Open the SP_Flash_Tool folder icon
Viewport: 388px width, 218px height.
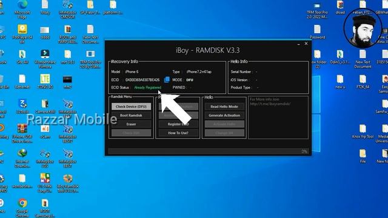(90, 7)
